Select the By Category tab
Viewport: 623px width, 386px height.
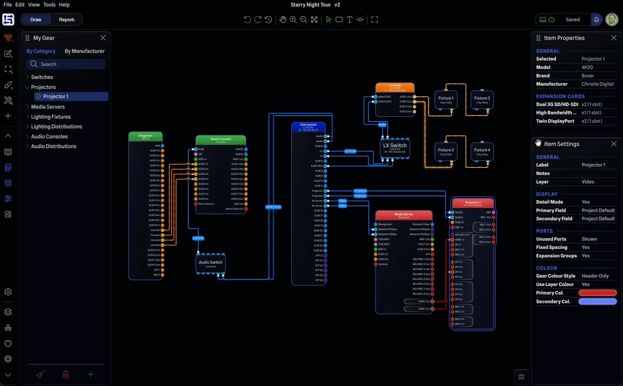pyautogui.click(x=41, y=51)
